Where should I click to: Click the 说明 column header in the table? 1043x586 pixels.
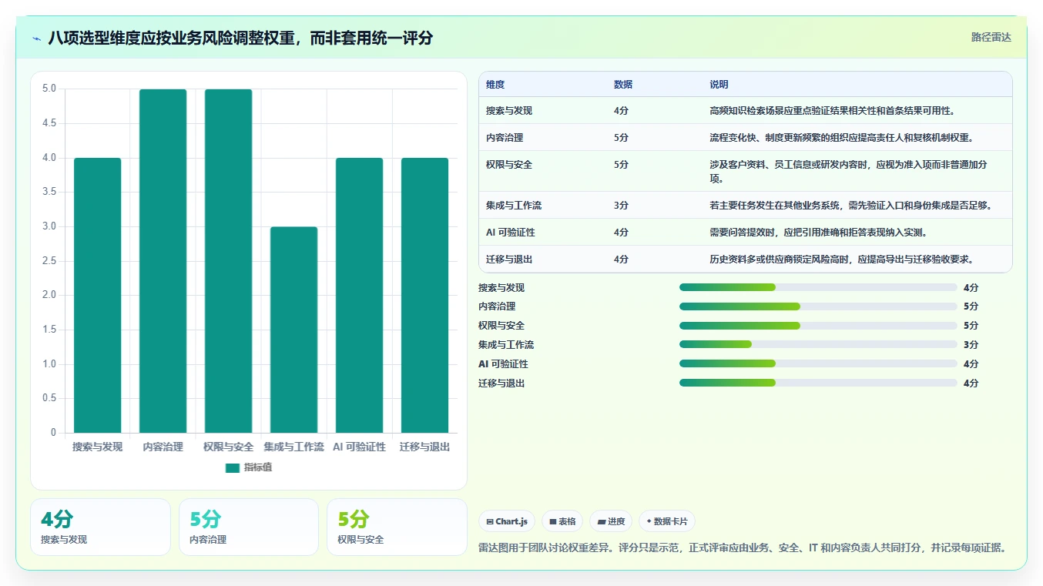point(719,85)
